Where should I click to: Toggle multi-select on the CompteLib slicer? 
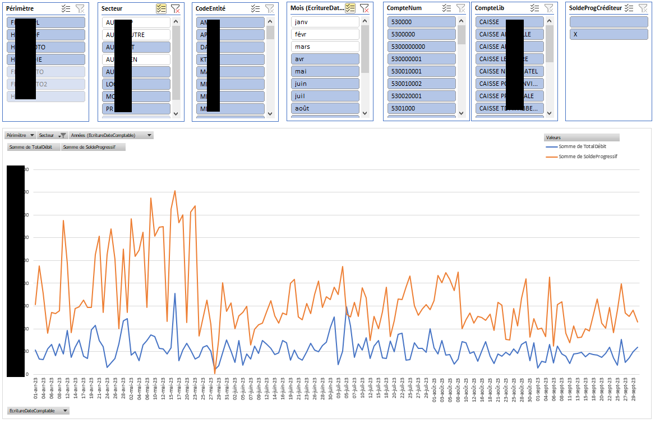(x=534, y=8)
